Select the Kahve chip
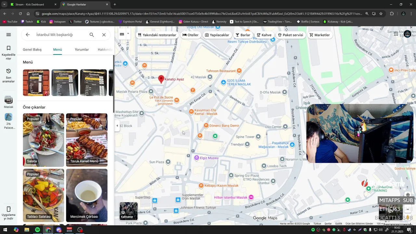Image resolution: width=416 pixels, height=234 pixels. pos(264,35)
